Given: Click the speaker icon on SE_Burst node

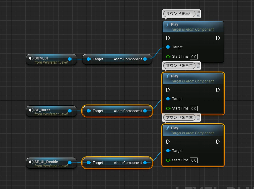Looking at the screenshot, I should (x=31, y=110).
